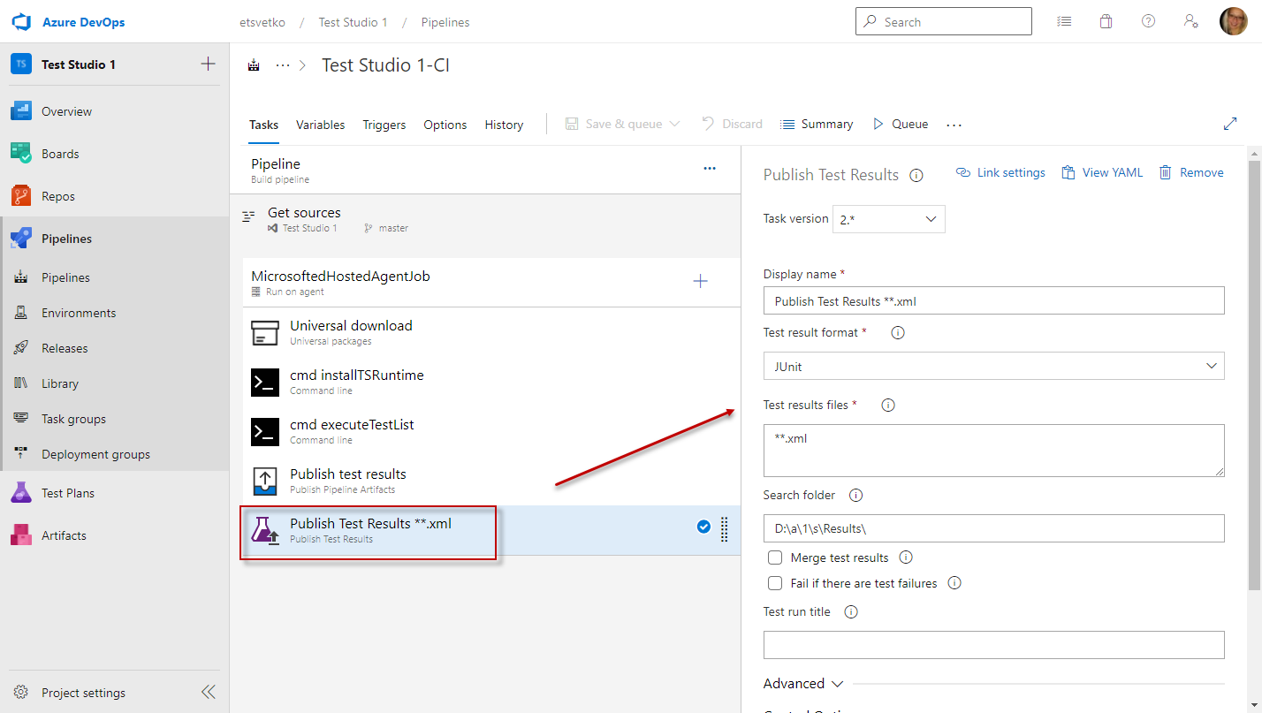
Task: Open the Test result format JUnit dropdown
Action: 994,366
